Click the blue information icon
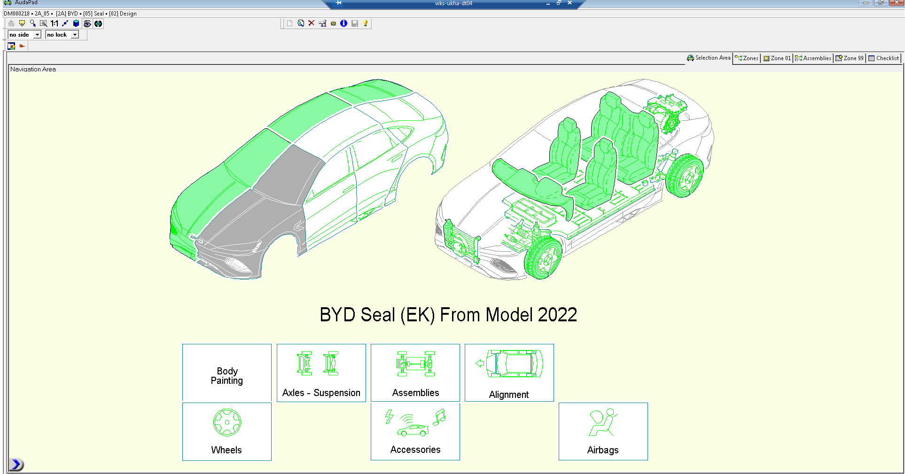The height and width of the screenshot is (474, 905). [344, 23]
